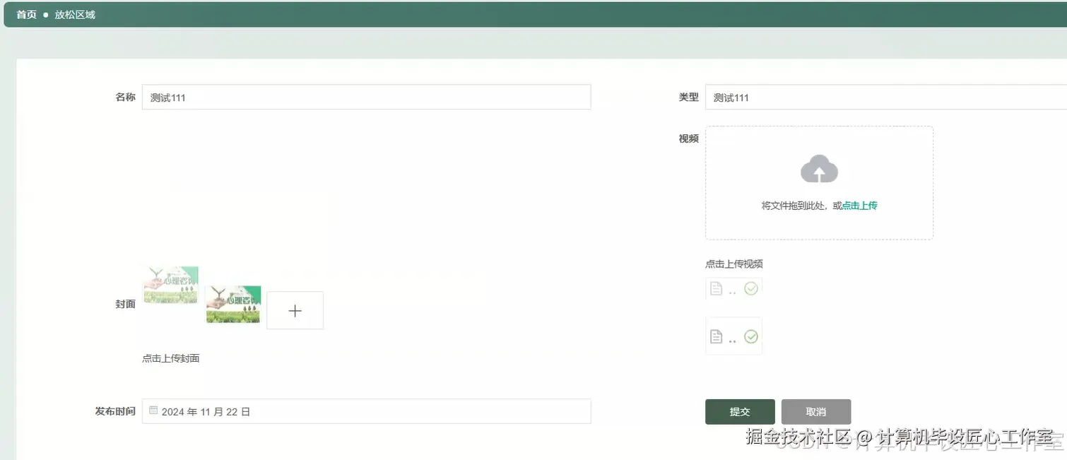Viewport: 1067px width, 460px height.
Task: Click the 提交 submit button
Action: [x=739, y=411]
